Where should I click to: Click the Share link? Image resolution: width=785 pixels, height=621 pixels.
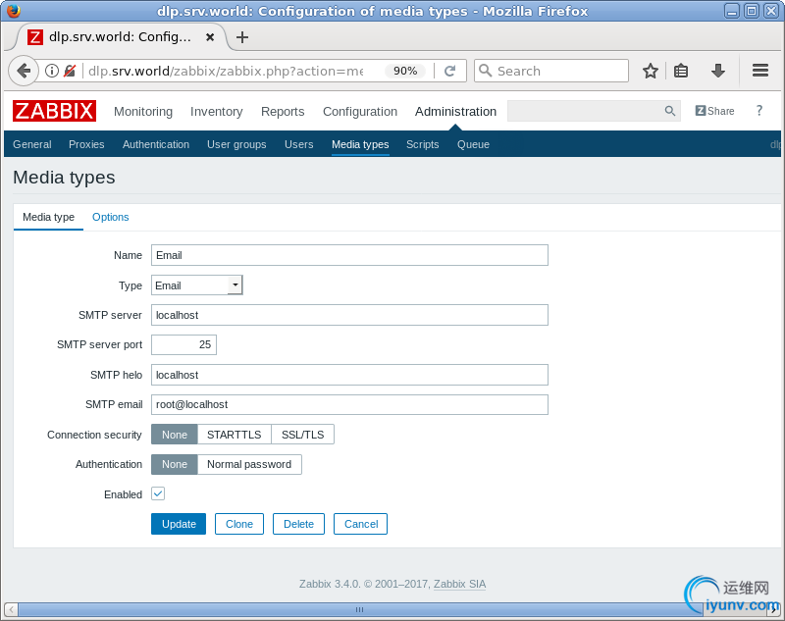tap(715, 111)
